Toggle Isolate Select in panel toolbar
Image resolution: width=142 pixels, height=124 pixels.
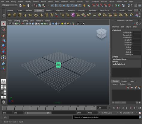click(73, 24)
